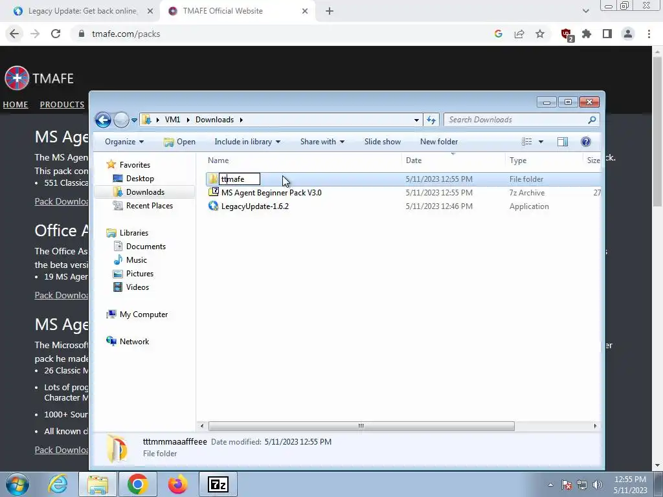This screenshot has width=663, height=497.
Task: Open a new Chrome tab
Action: (330, 11)
